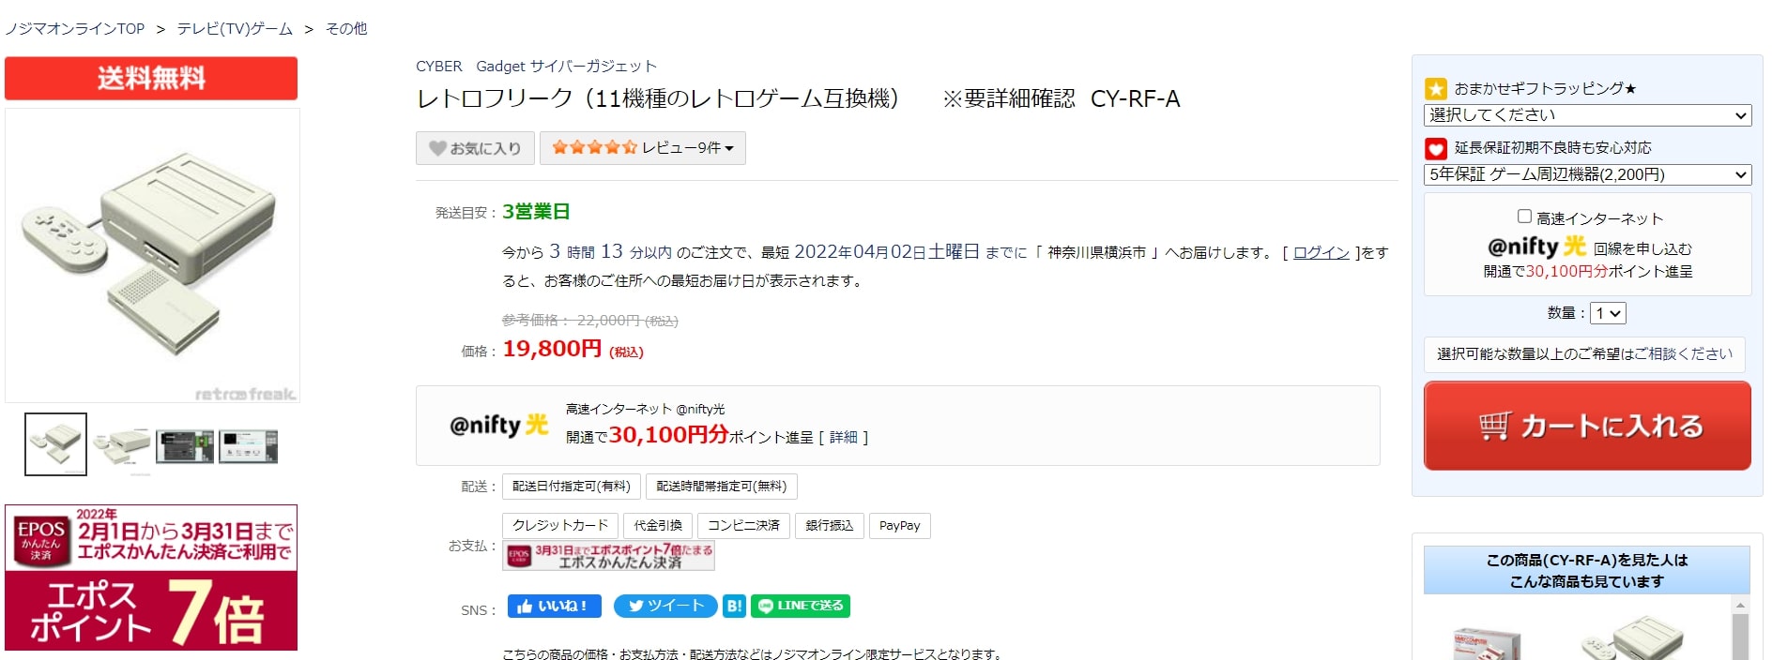1772x660 pixels.
Task: Click the Hatena B! bookmark icon
Action: 734,606
